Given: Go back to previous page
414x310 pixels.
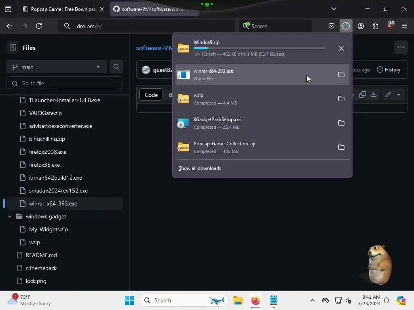Looking at the screenshot, I should coord(10,26).
